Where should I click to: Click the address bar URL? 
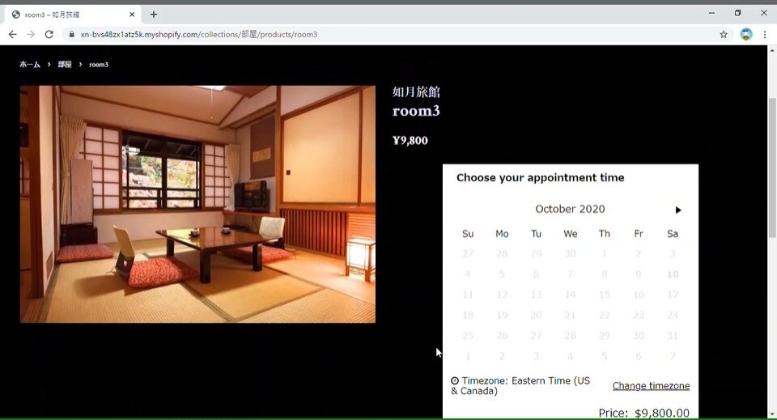[x=199, y=34]
